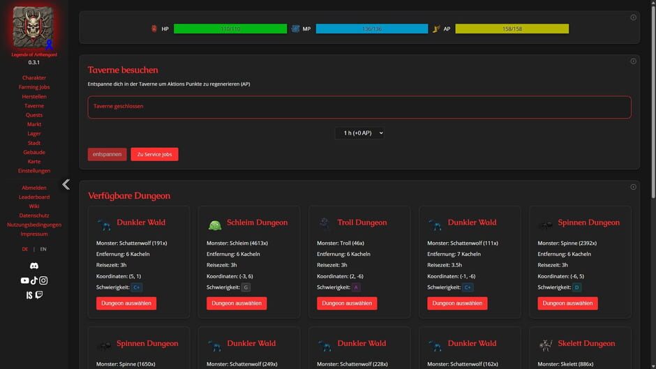Open the Discord icon link
The image size is (656, 369).
click(x=34, y=266)
